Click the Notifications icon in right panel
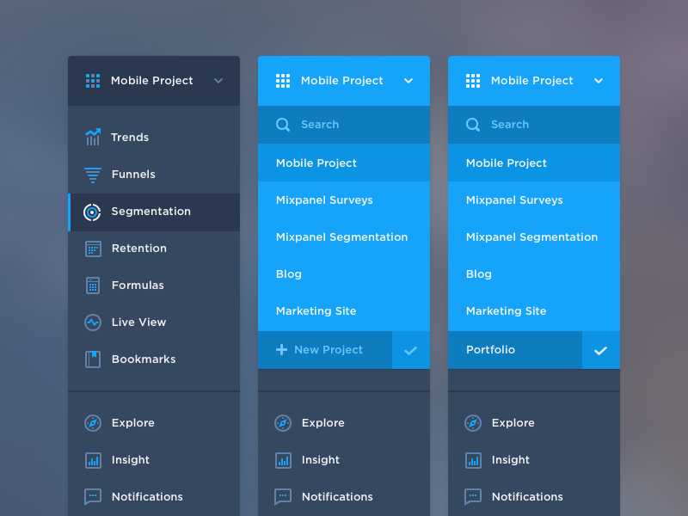Screen dimensions: 688x516 pos(473,497)
